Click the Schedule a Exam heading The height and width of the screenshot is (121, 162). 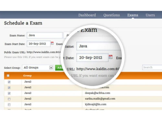(x=23, y=23)
